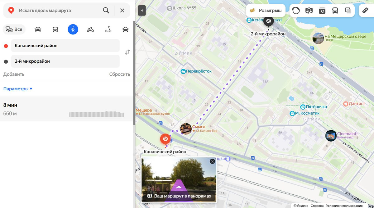
Task: Select the Все all-routes tab
Action: pos(14,29)
